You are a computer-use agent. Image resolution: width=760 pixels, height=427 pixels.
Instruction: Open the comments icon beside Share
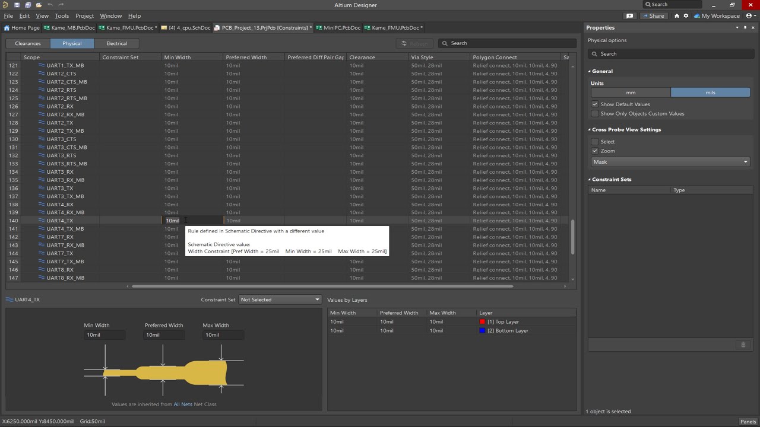coord(630,16)
